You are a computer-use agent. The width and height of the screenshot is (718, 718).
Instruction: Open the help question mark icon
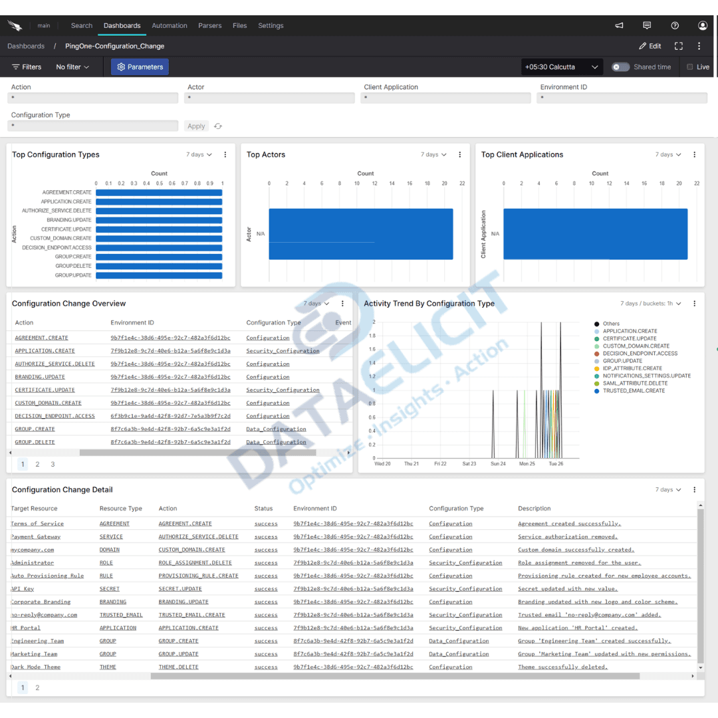click(x=674, y=25)
